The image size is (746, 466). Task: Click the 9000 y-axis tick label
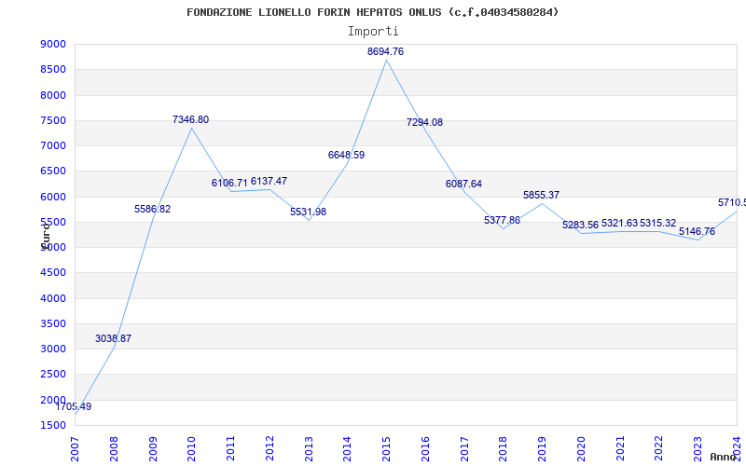pos(53,44)
